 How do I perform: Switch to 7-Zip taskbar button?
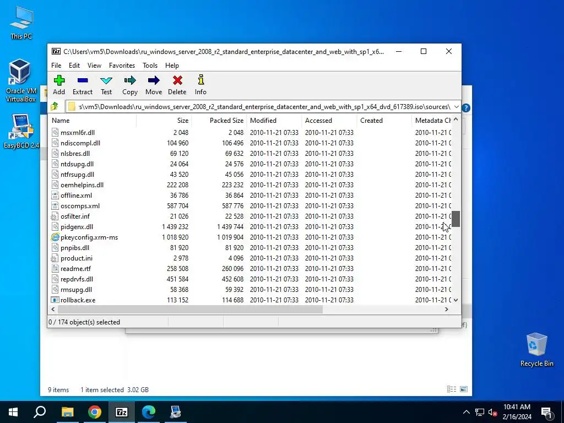click(122, 412)
